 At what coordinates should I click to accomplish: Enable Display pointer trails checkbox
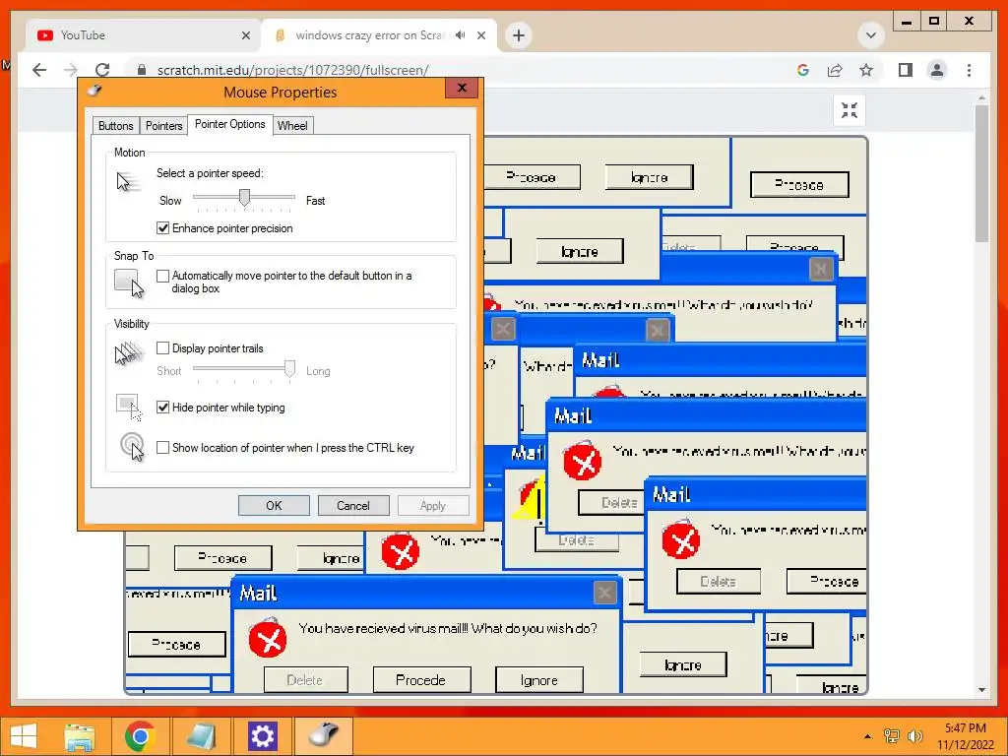(162, 348)
